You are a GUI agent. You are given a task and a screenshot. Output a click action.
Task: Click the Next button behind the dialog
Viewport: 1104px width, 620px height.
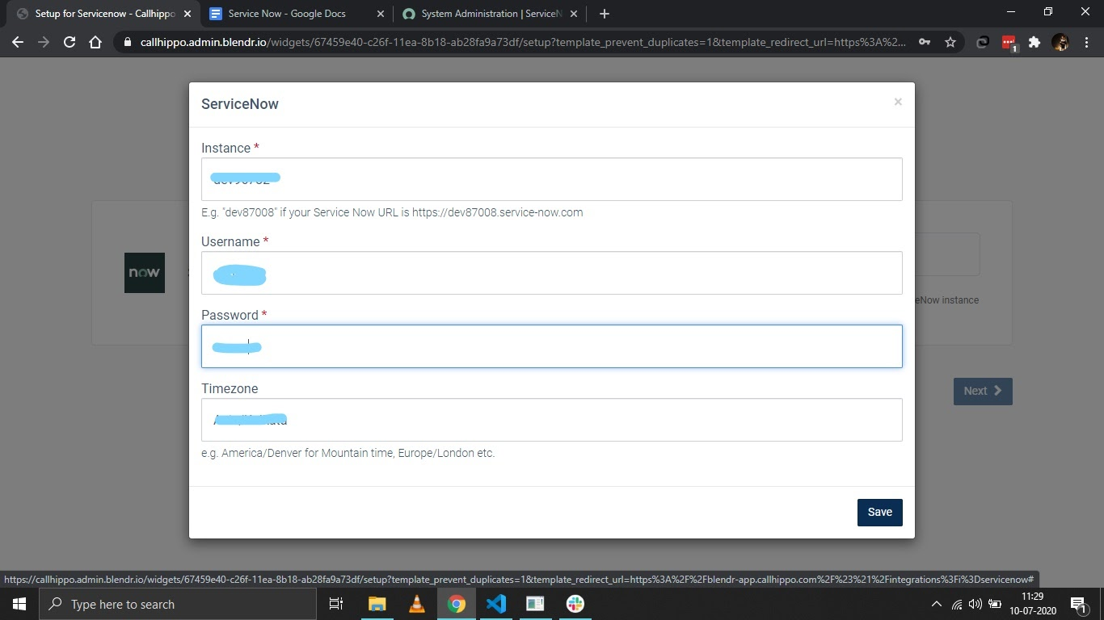pos(983,391)
